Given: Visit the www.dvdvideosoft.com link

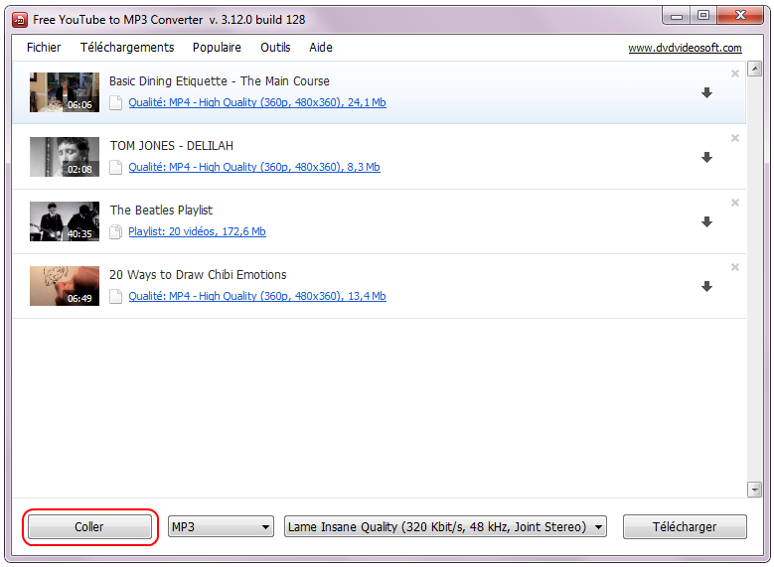Looking at the screenshot, I should 685,48.
